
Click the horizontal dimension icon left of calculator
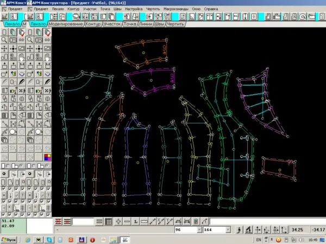[187, 222]
